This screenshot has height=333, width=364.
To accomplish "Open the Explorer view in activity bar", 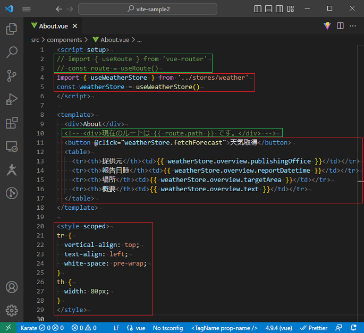I will [12, 29].
